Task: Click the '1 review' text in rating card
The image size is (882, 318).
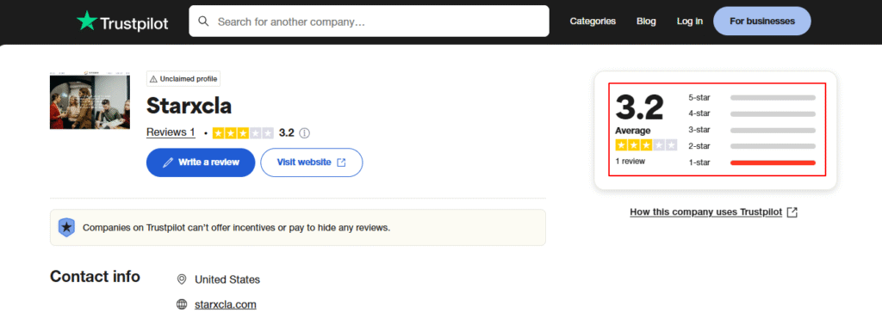Action: pos(630,161)
